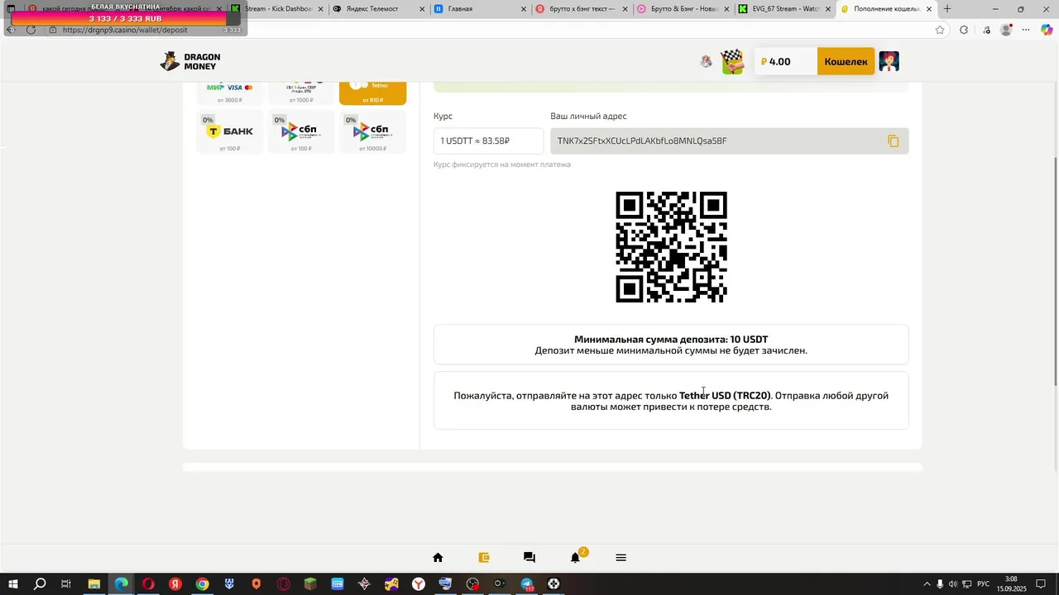
Task: Click the small mascot icon beside balance
Action: pos(706,61)
